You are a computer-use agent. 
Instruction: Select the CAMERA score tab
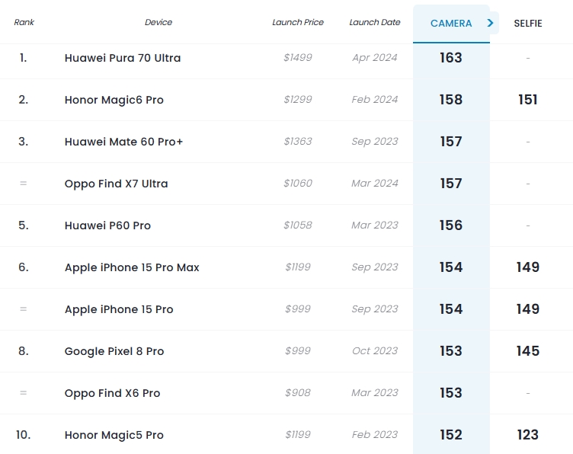click(451, 24)
